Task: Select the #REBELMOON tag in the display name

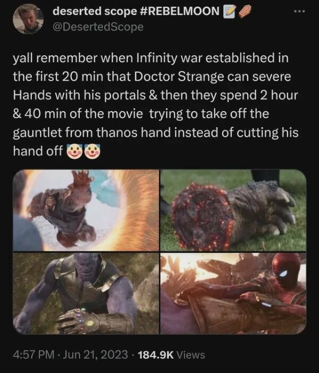Action: (x=181, y=12)
